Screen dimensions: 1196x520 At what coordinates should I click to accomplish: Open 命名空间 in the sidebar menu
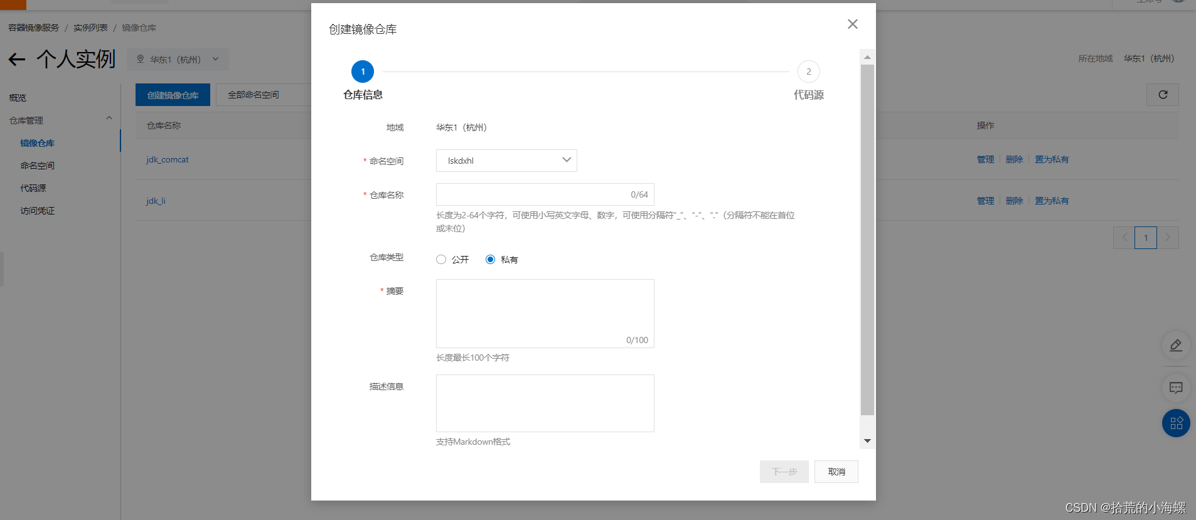tap(38, 166)
